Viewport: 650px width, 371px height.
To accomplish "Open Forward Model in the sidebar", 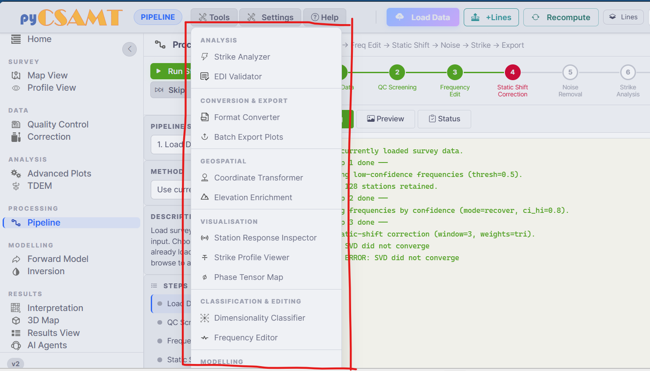I will click(x=58, y=259).
